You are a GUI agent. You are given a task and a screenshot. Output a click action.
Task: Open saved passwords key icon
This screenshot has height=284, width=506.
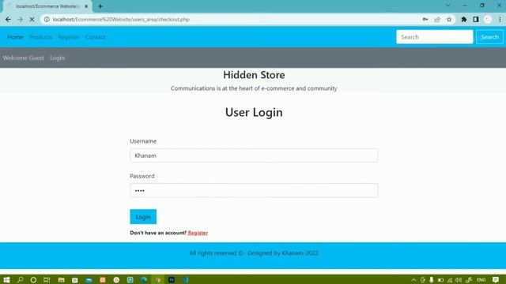(x=425, y=19)
